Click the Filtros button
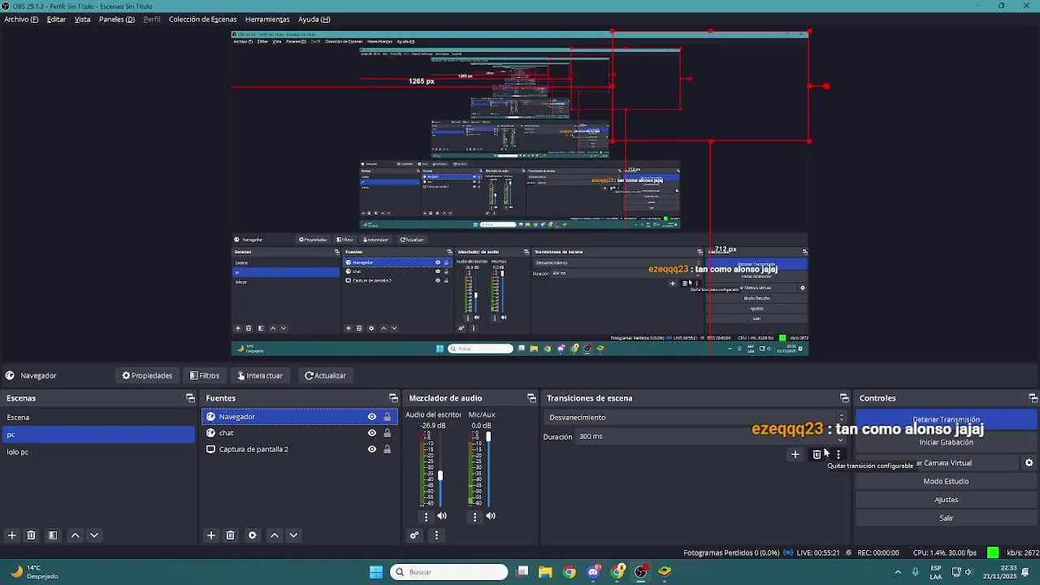 pos(205,375)
